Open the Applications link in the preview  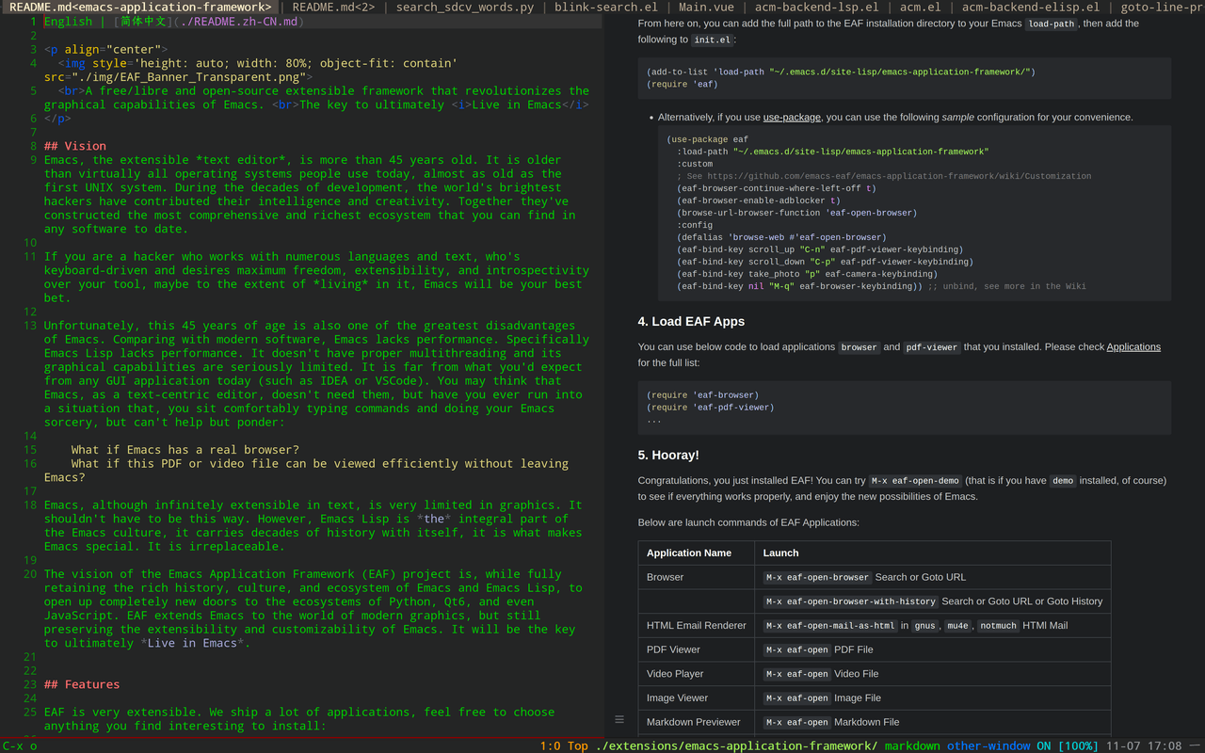click(1133, 346)
